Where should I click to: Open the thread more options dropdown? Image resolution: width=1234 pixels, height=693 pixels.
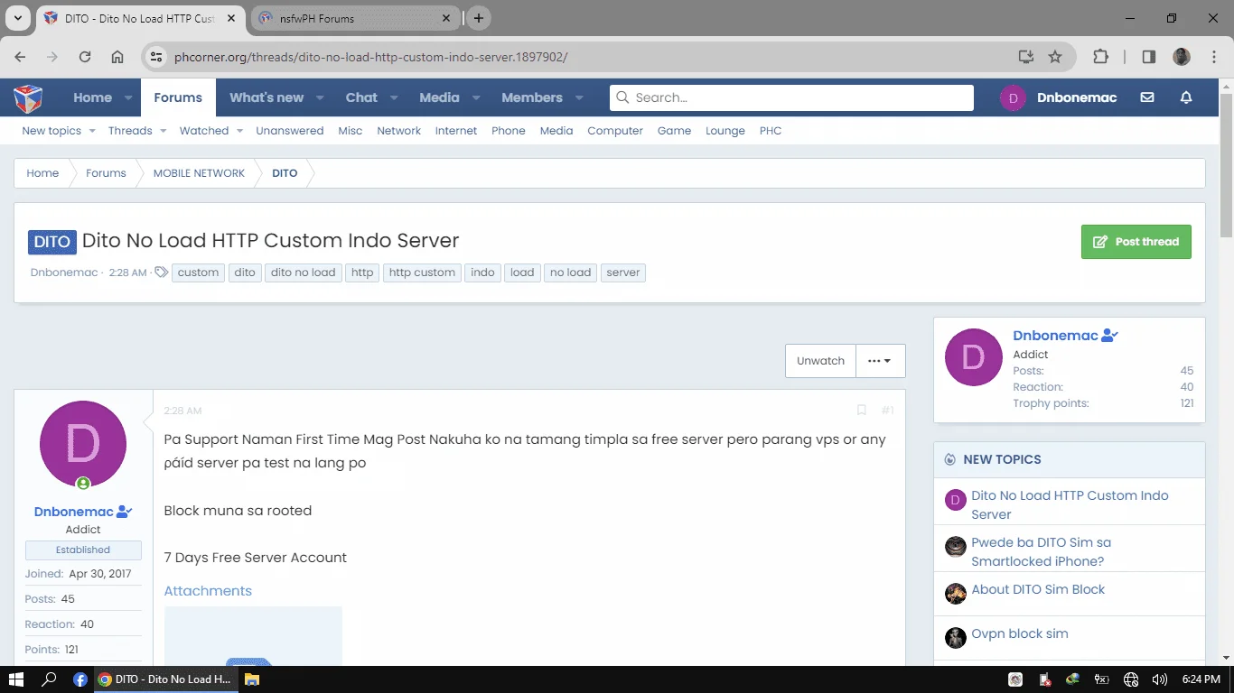click(880, 361)
